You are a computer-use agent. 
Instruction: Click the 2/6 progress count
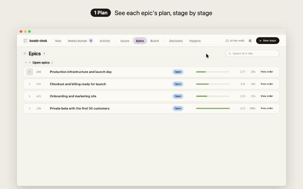242,96
